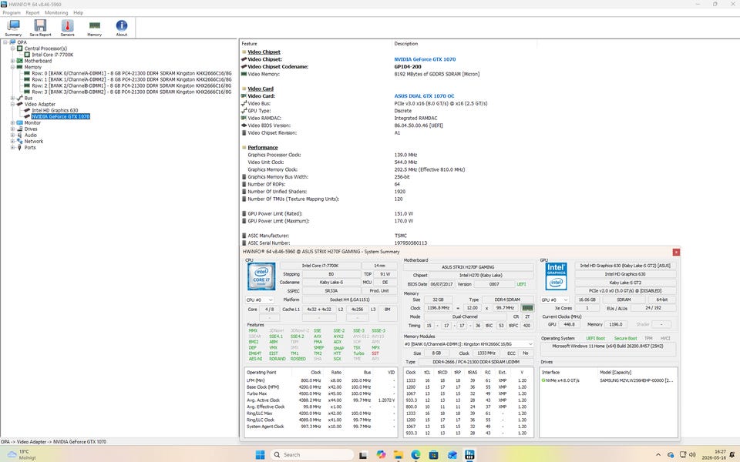Click the green UEFI label near BIOS version
The width and height of the screenshot is (740, 462).
click(x=521, y=284)
